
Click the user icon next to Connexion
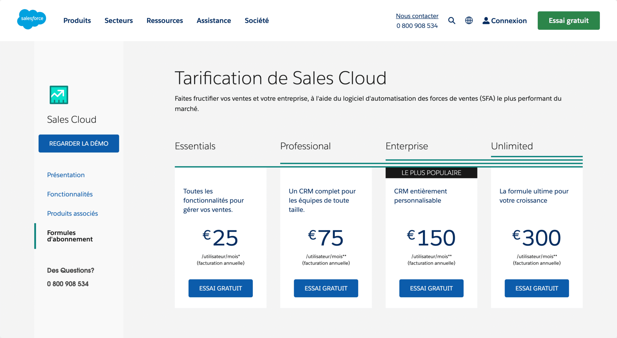[486, 20]
